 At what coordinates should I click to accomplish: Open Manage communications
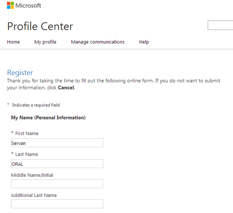point(97,42)
